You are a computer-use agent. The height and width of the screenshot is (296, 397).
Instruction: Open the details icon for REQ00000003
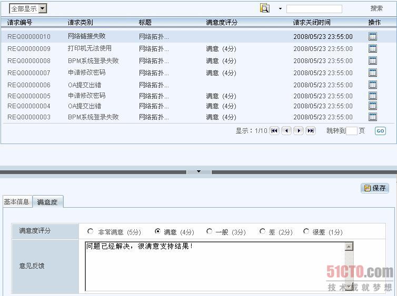click(x=372, y=117)
